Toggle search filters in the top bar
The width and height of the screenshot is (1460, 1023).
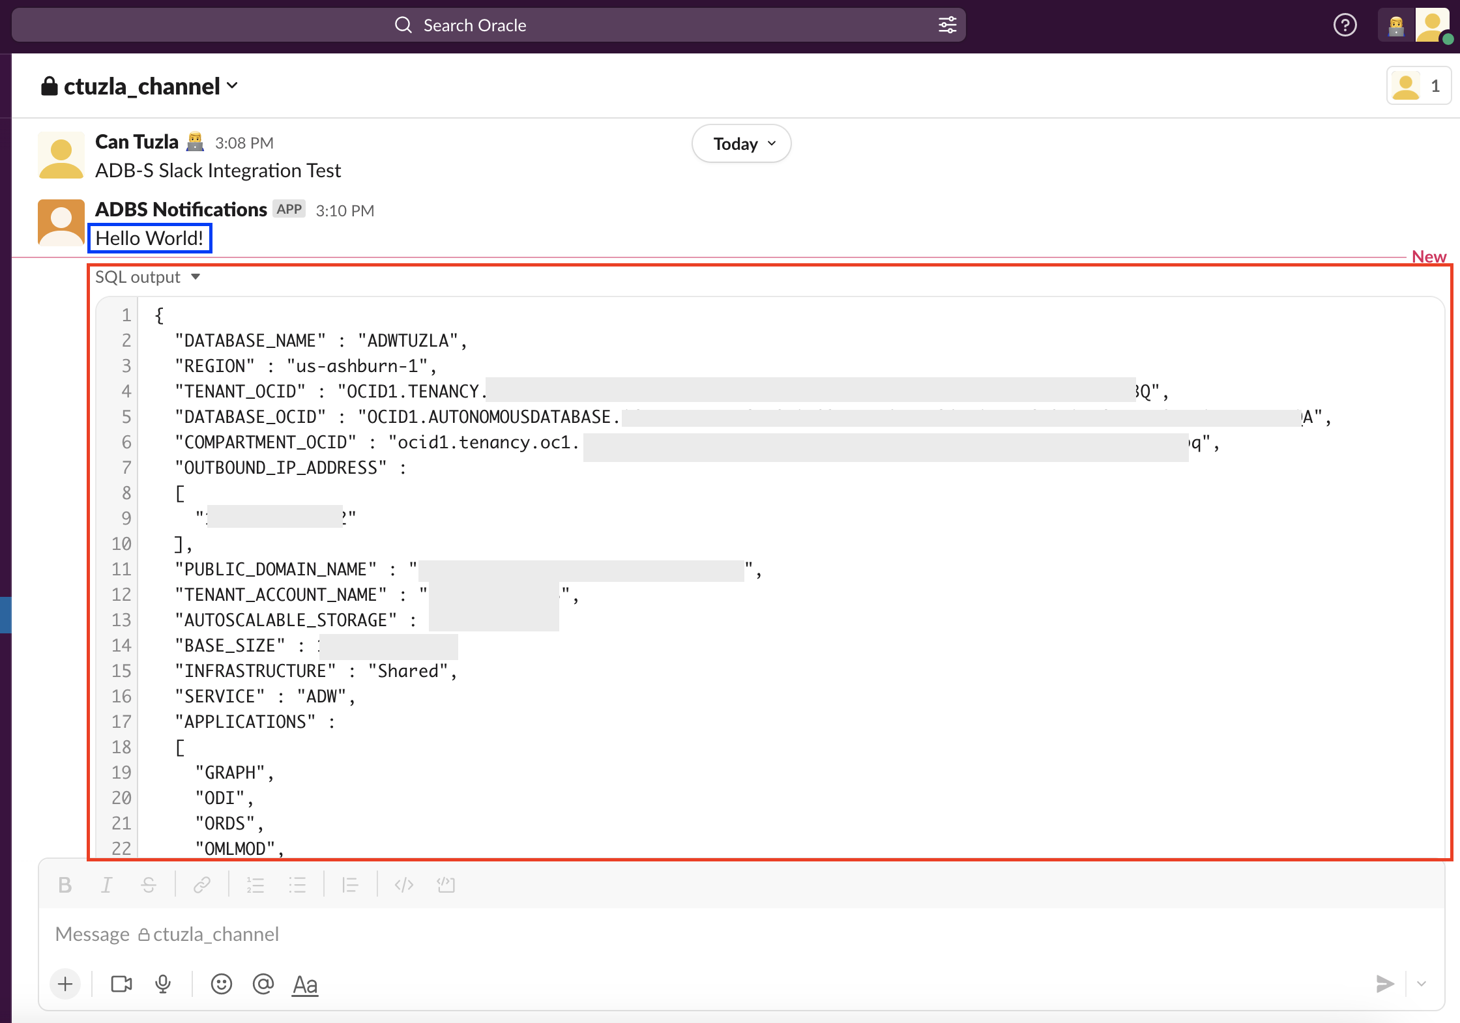[947, 24]
